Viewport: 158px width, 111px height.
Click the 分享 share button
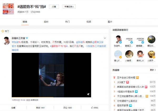coord(54,7)
